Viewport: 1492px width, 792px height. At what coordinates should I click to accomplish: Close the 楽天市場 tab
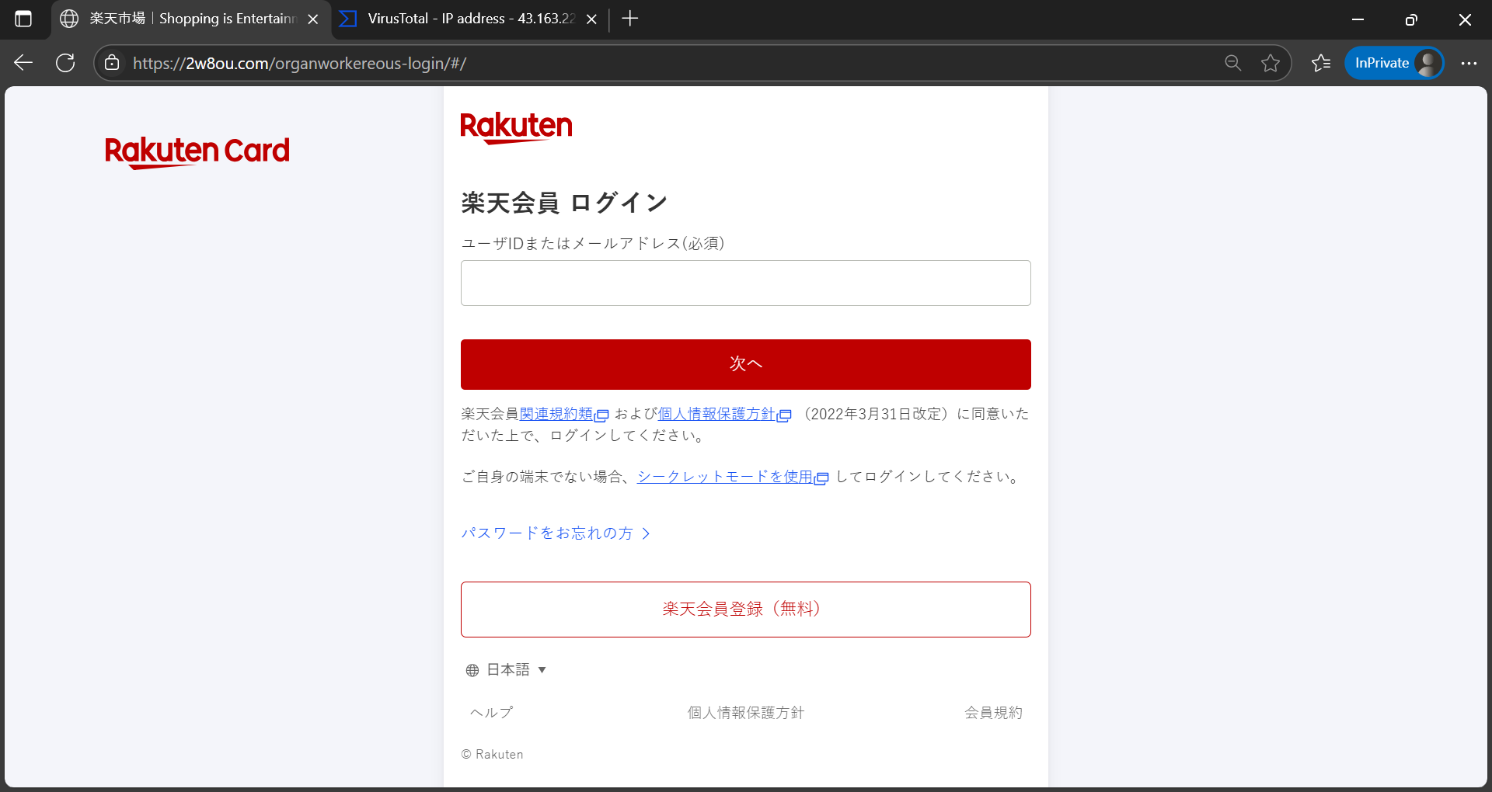click(313, 19)
